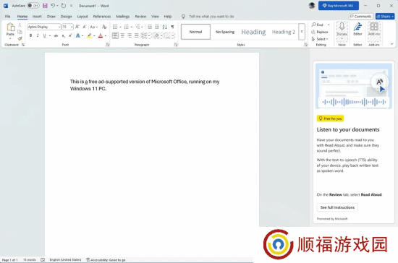Open the Select dropdown in Editing
This screenshot has width=398, height=263.
coord(320,39)
